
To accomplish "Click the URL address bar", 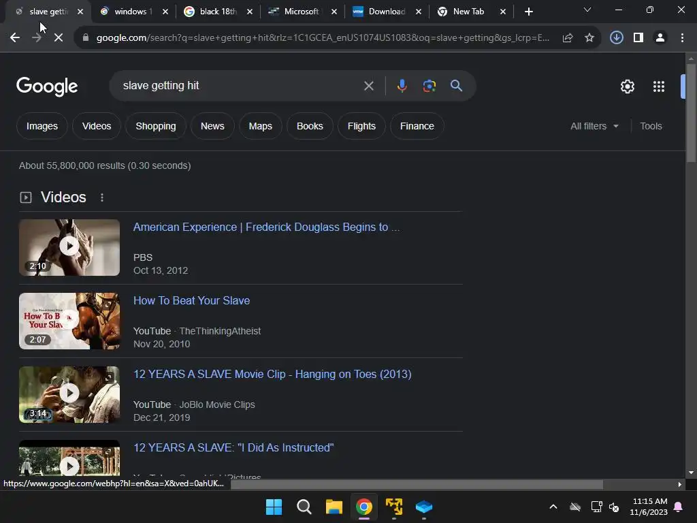I will point(322,38).
